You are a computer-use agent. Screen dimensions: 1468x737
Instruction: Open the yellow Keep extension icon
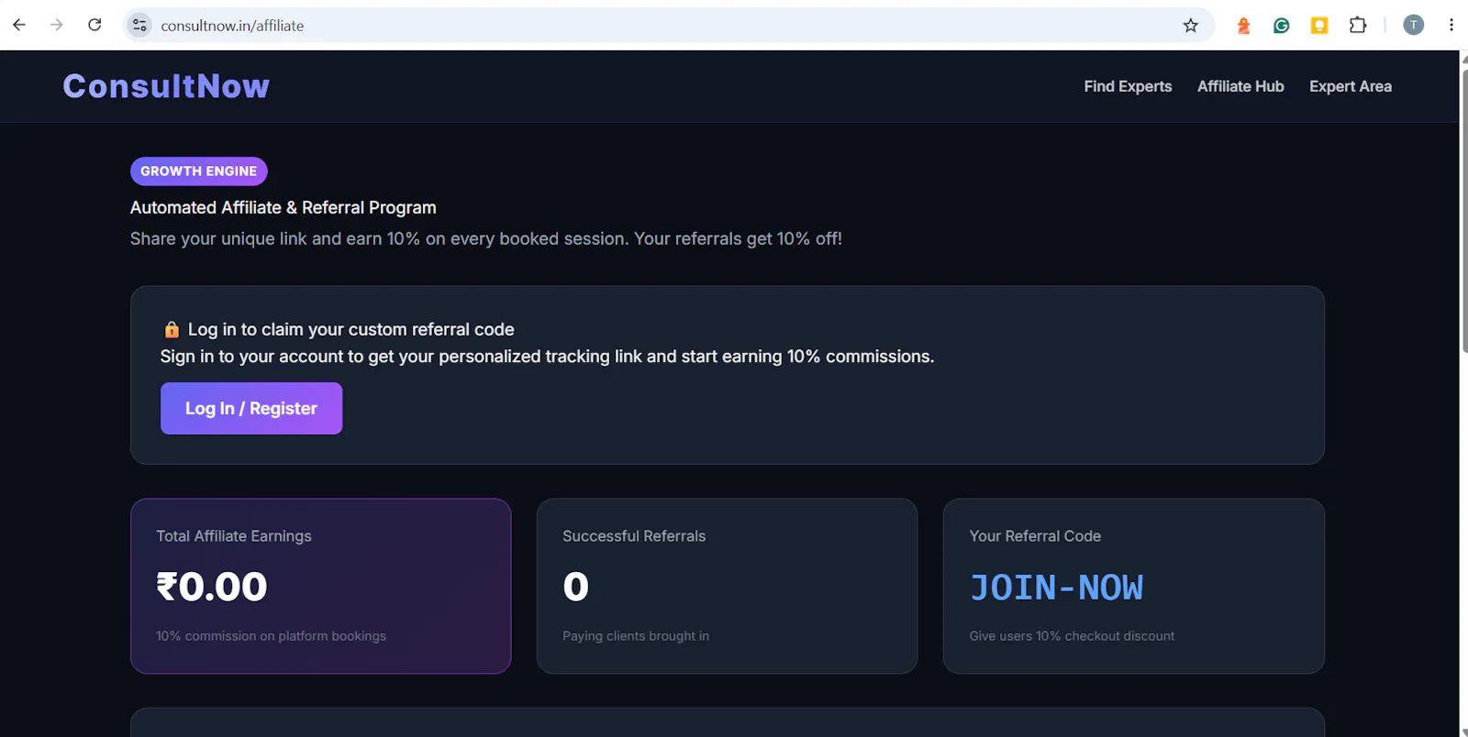[x=1319, y=26]
